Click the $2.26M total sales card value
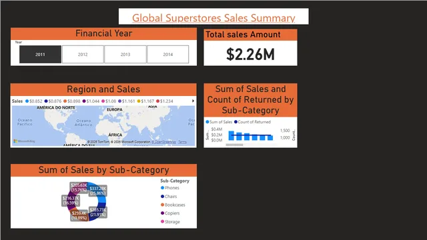 pos(250,54)
